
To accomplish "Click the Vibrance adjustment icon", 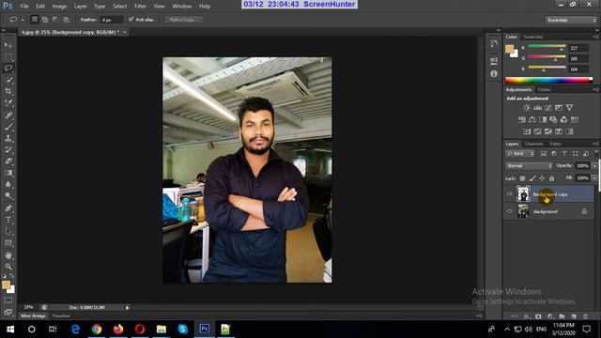I will pyautogui.click(x=570, y=108).
